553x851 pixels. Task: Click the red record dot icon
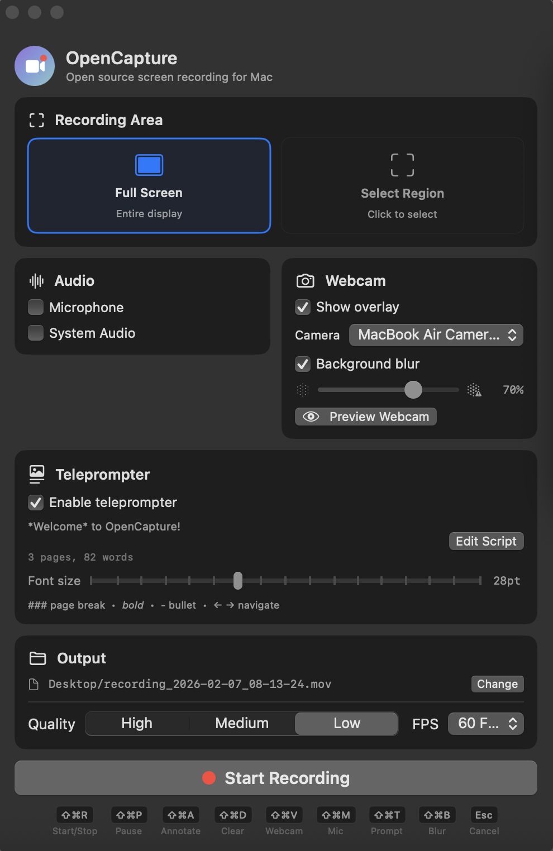209,778
